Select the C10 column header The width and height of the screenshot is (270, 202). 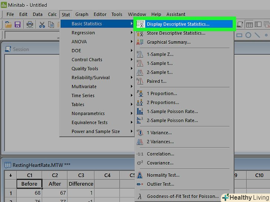tap(259, 175)
